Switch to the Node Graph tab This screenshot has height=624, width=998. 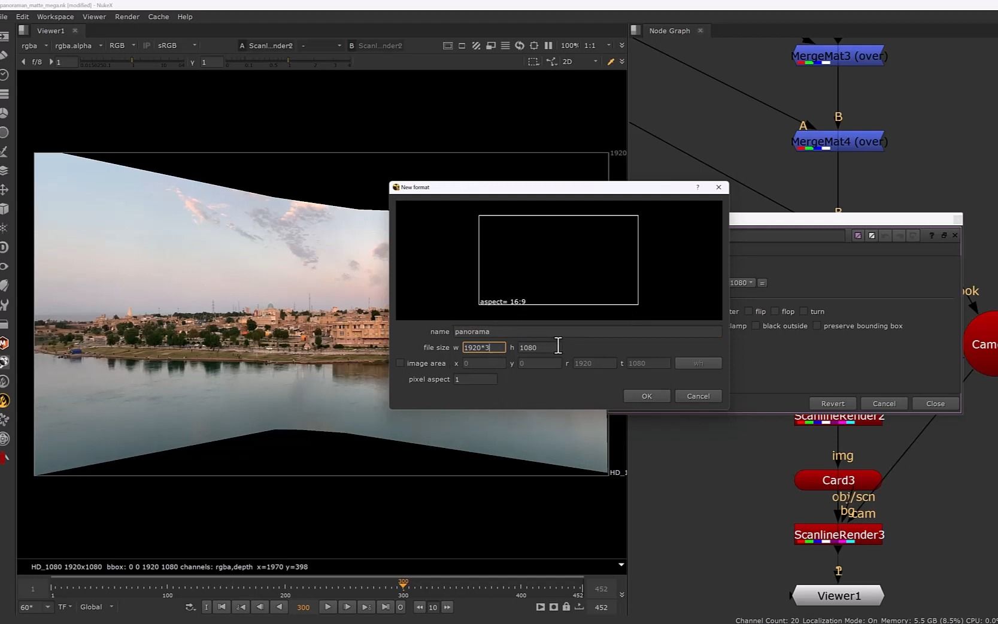pyautogui.click(x=669, y=31)
